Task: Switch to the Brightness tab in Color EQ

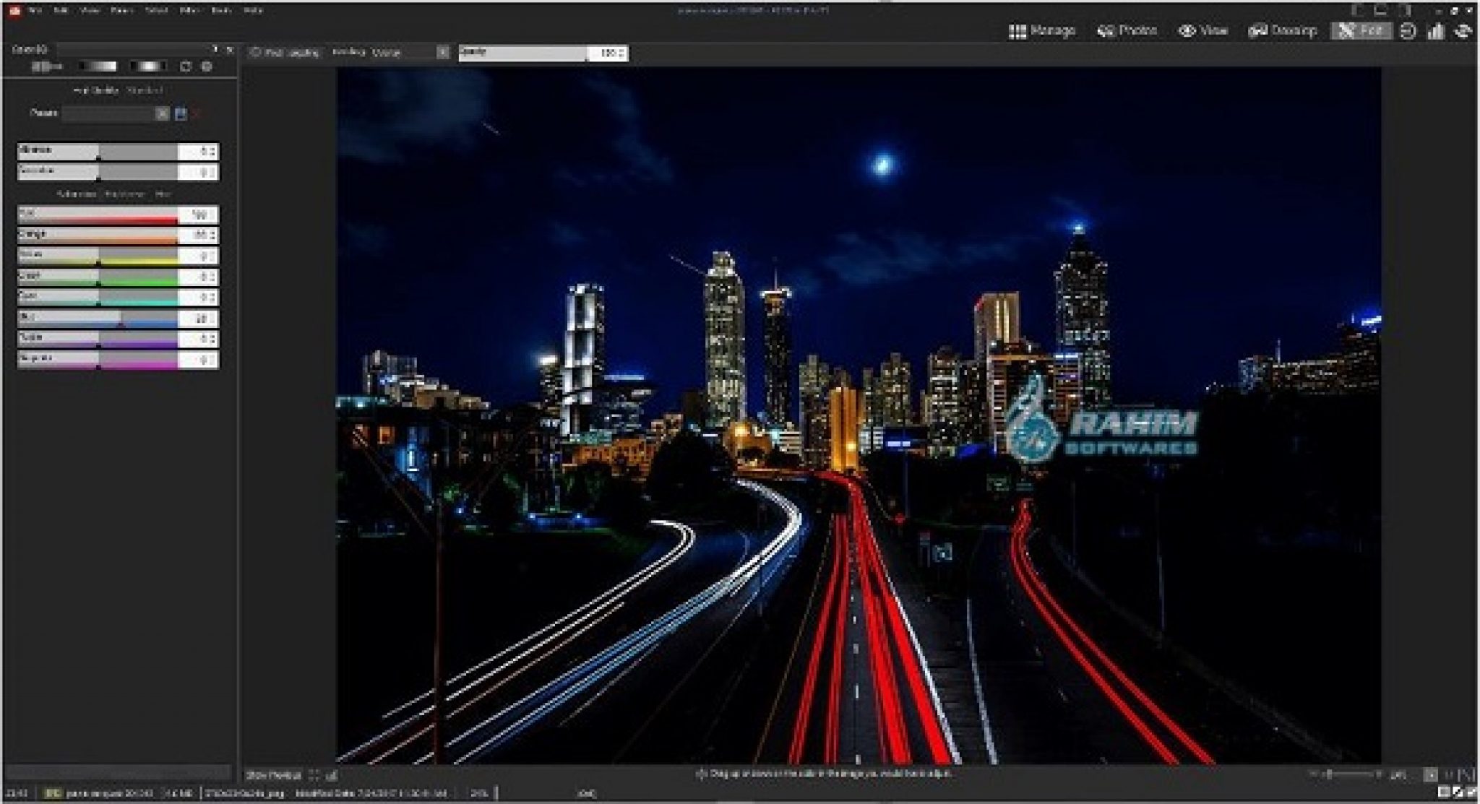Action: pyautogui.click(x=124, y=193)
